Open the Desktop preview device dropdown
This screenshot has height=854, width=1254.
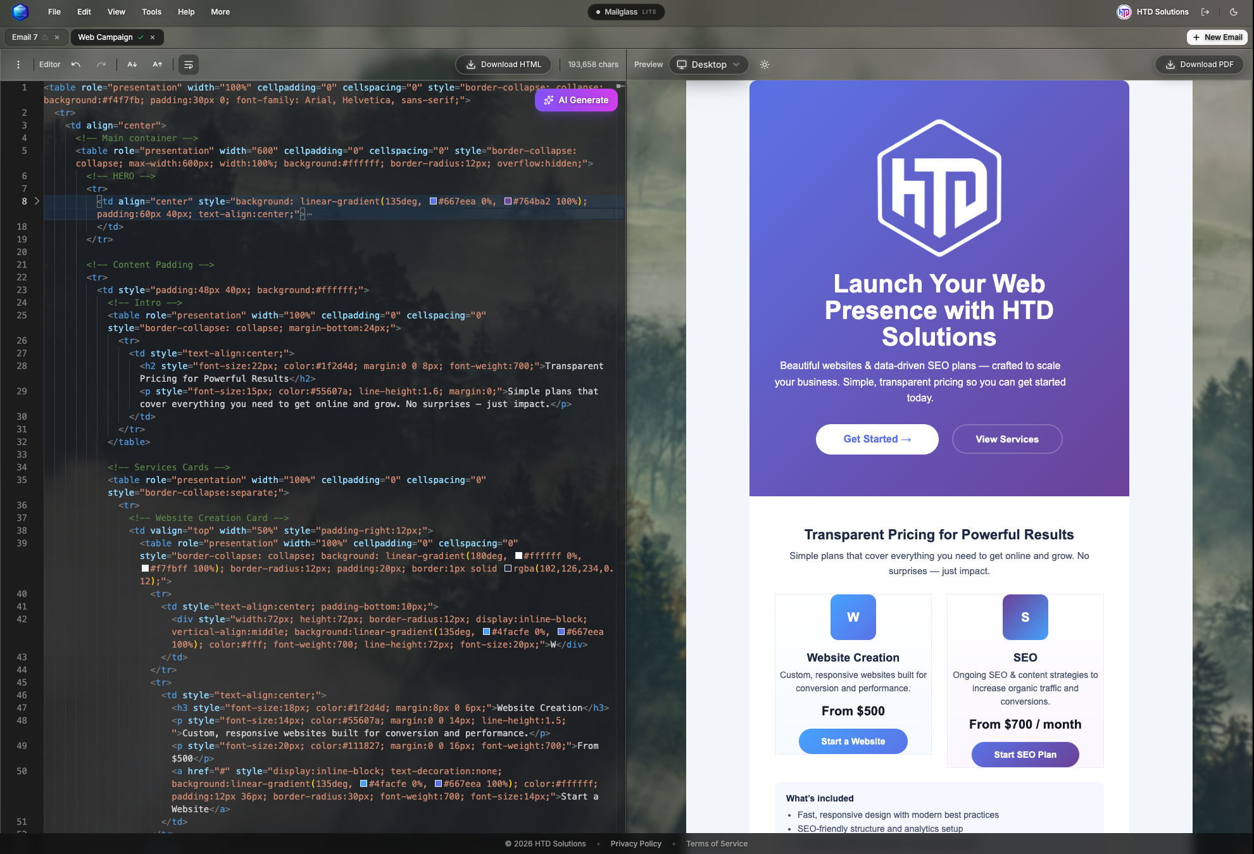point(708,64)
